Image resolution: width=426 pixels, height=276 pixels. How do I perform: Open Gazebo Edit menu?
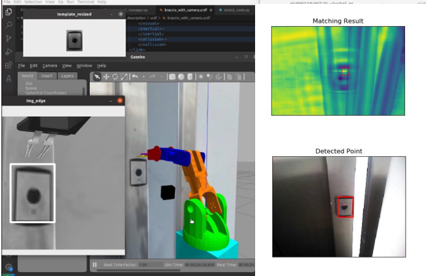(33, 66)
